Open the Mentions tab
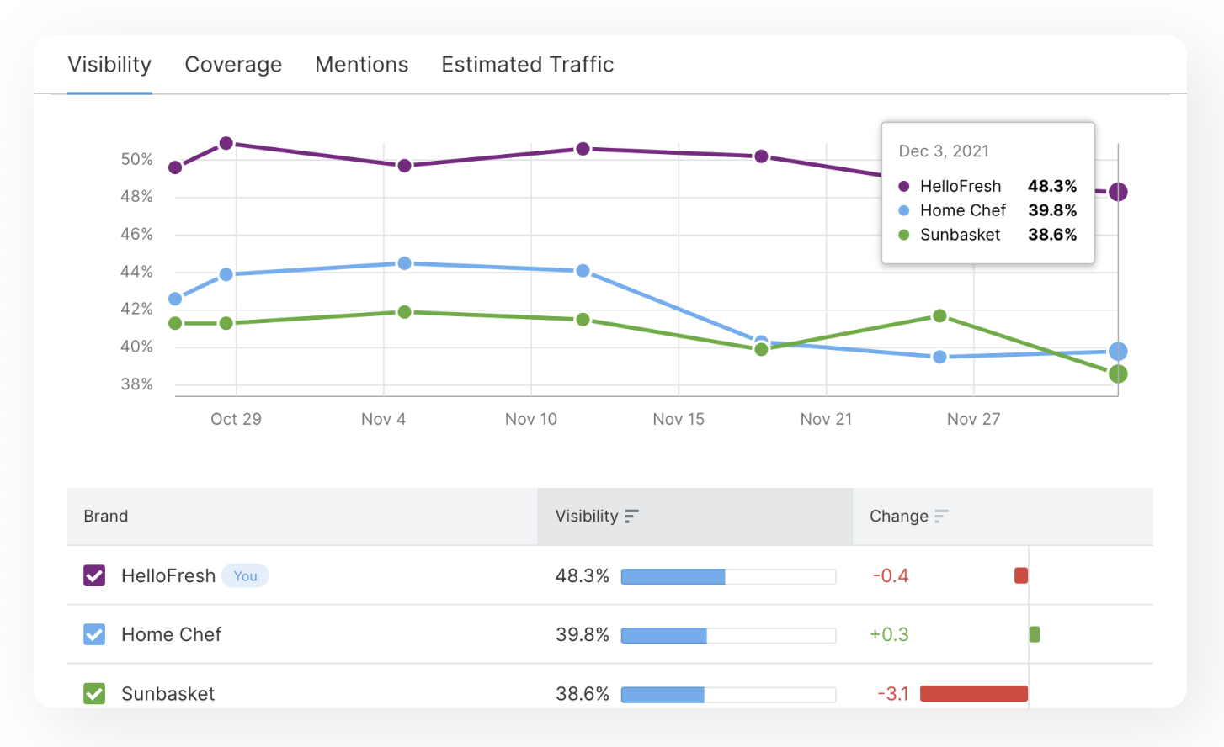The image size is (1224, 747). click(x=361, y=65)
